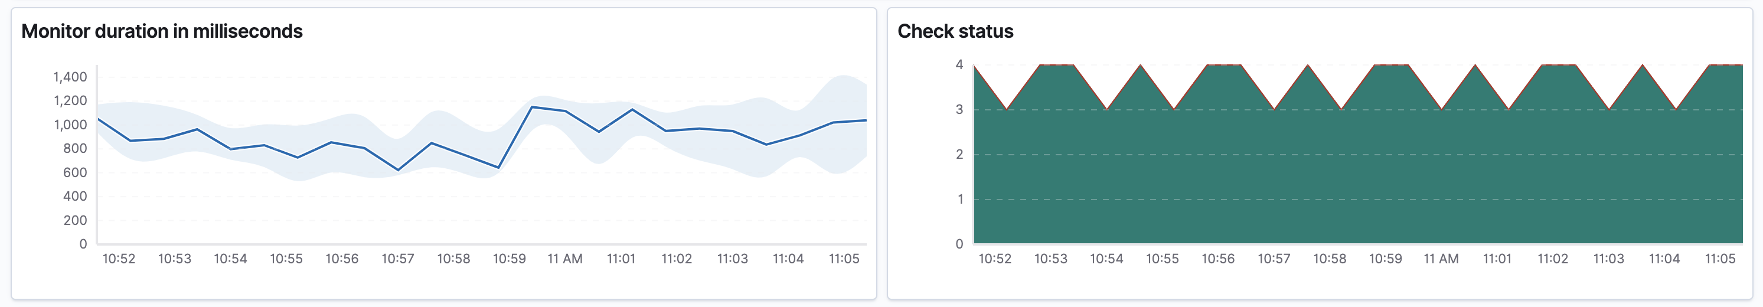Image resolution: width=1763 pixels, height=307 pixels.
Task: Select 11:02 tick on Check status x-axis
Action: point(1552,259)
